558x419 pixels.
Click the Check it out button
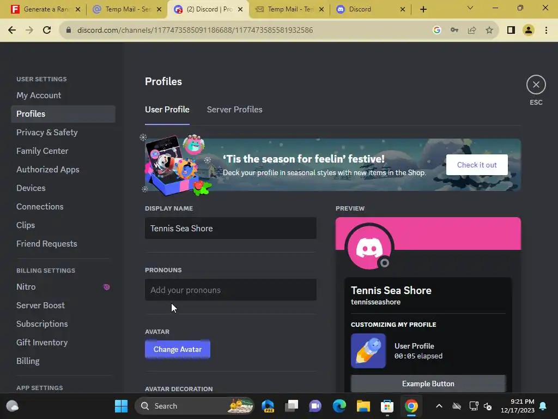click(476, 165)
